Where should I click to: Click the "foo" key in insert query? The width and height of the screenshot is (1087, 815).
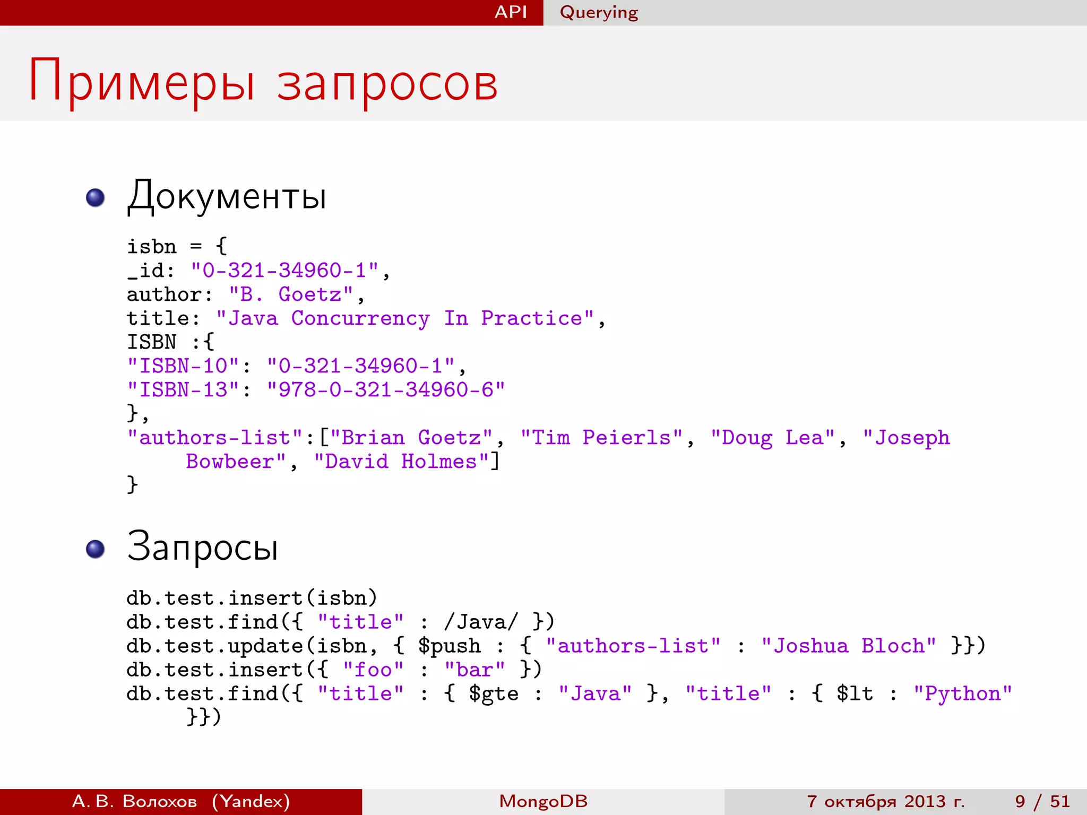373,670
